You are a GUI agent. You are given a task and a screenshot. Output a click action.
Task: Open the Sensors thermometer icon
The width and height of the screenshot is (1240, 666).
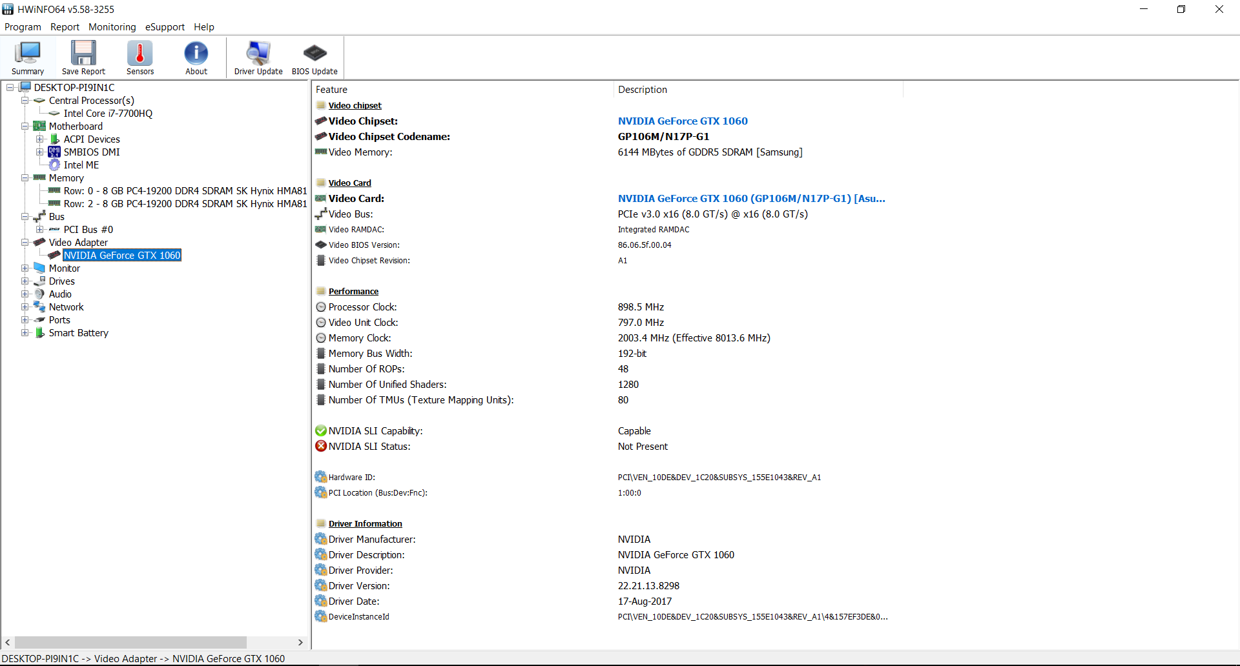[x=139, y=57]
